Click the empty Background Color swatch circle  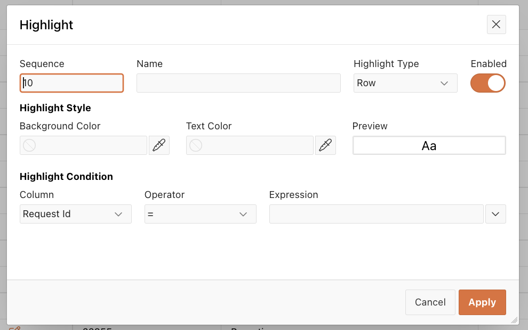point(29,145)
